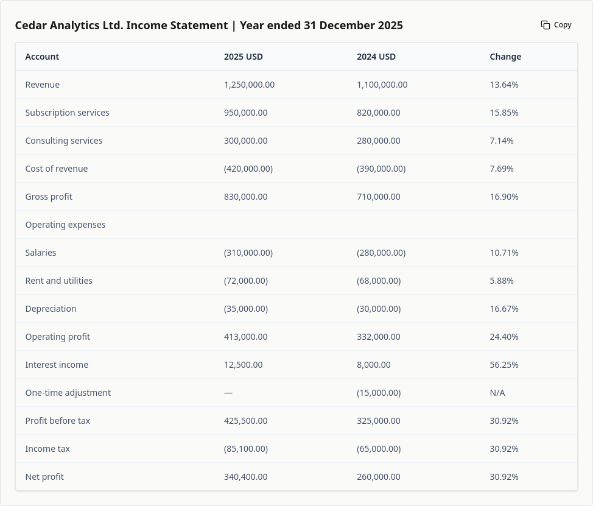This screenshot has width=593, height=506.
Task: Click the Copy button above the table
Action: 556,25
